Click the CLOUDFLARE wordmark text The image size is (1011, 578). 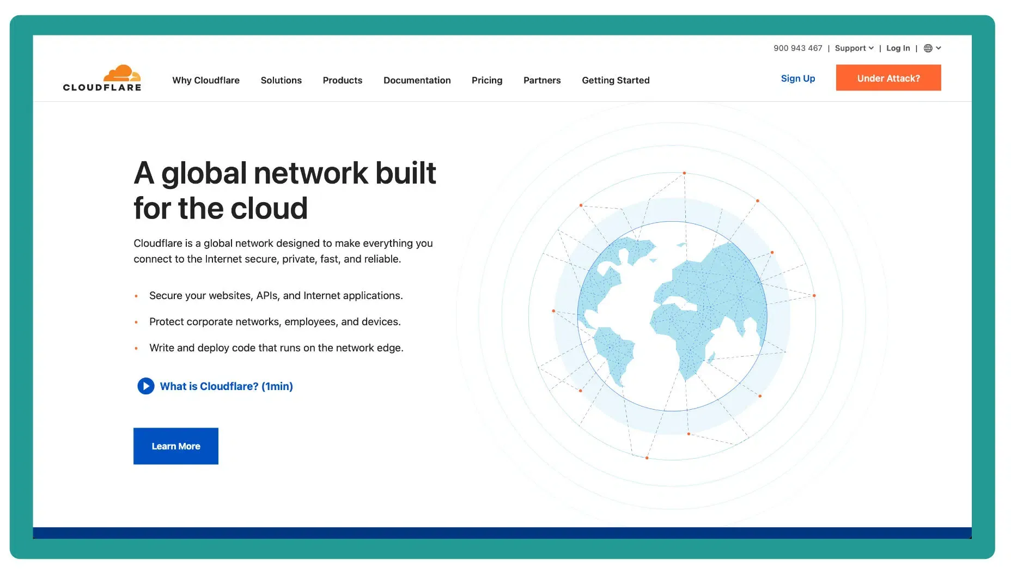(102, 88)
